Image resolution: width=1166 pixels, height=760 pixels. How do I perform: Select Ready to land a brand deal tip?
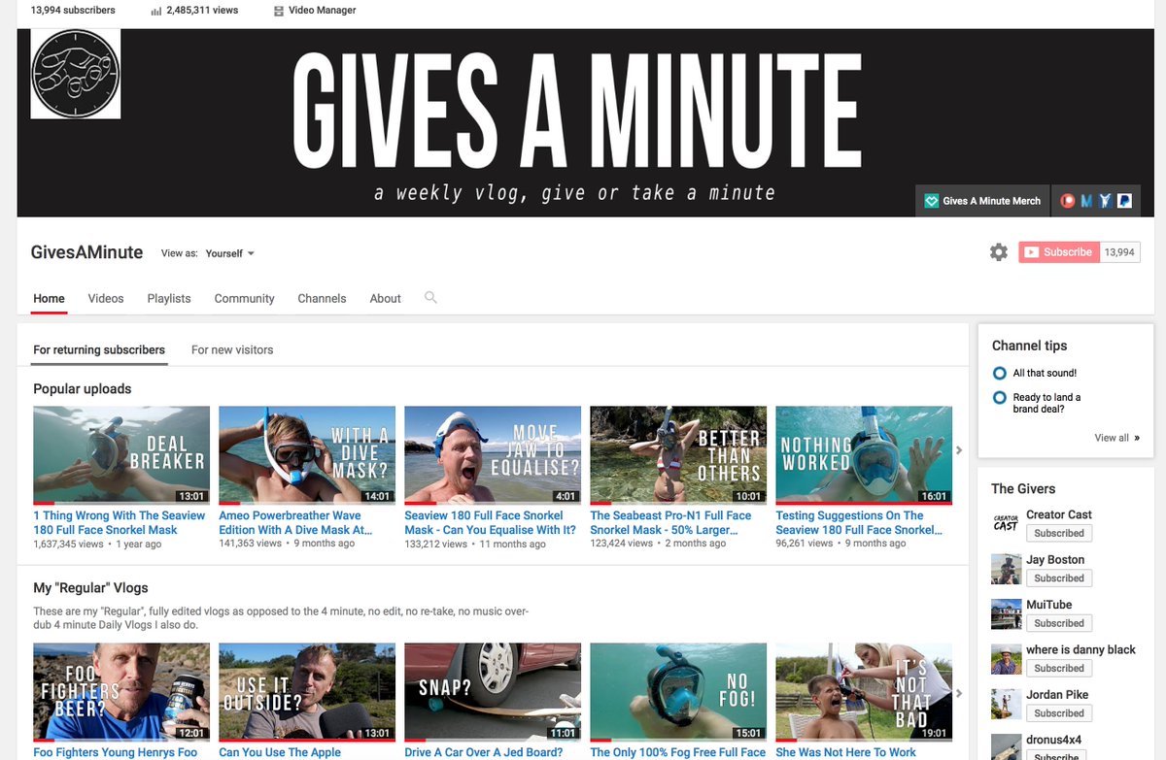coord(1046,403)
